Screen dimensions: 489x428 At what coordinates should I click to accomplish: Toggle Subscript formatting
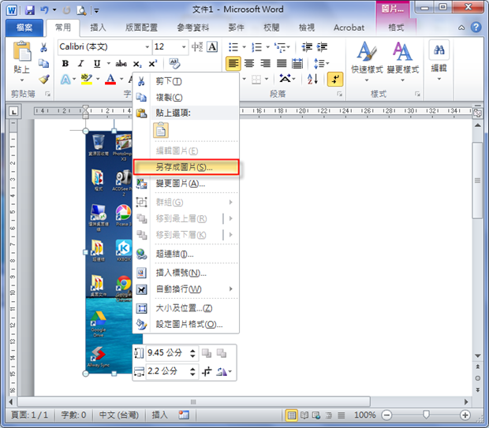coord(137,64)
